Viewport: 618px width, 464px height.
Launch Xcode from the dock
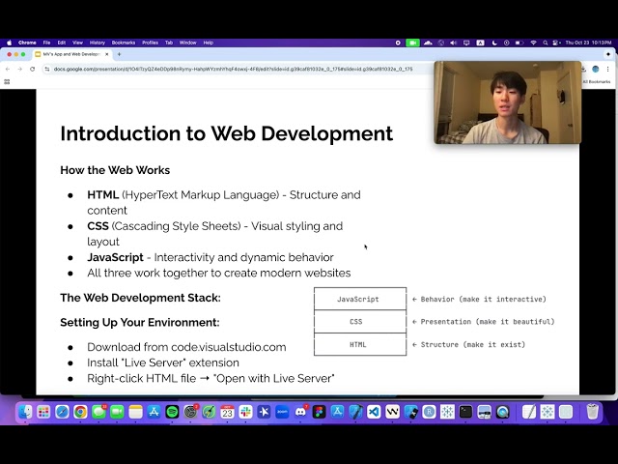pyautogui.click(x=355, y=412)
